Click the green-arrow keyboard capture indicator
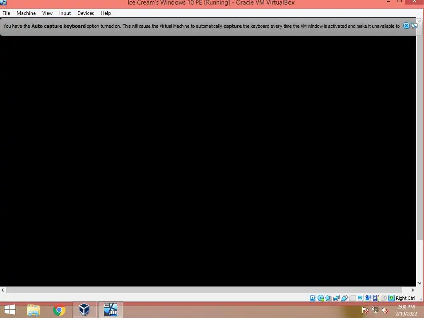 pyautogui.click(x=391, y=298)
